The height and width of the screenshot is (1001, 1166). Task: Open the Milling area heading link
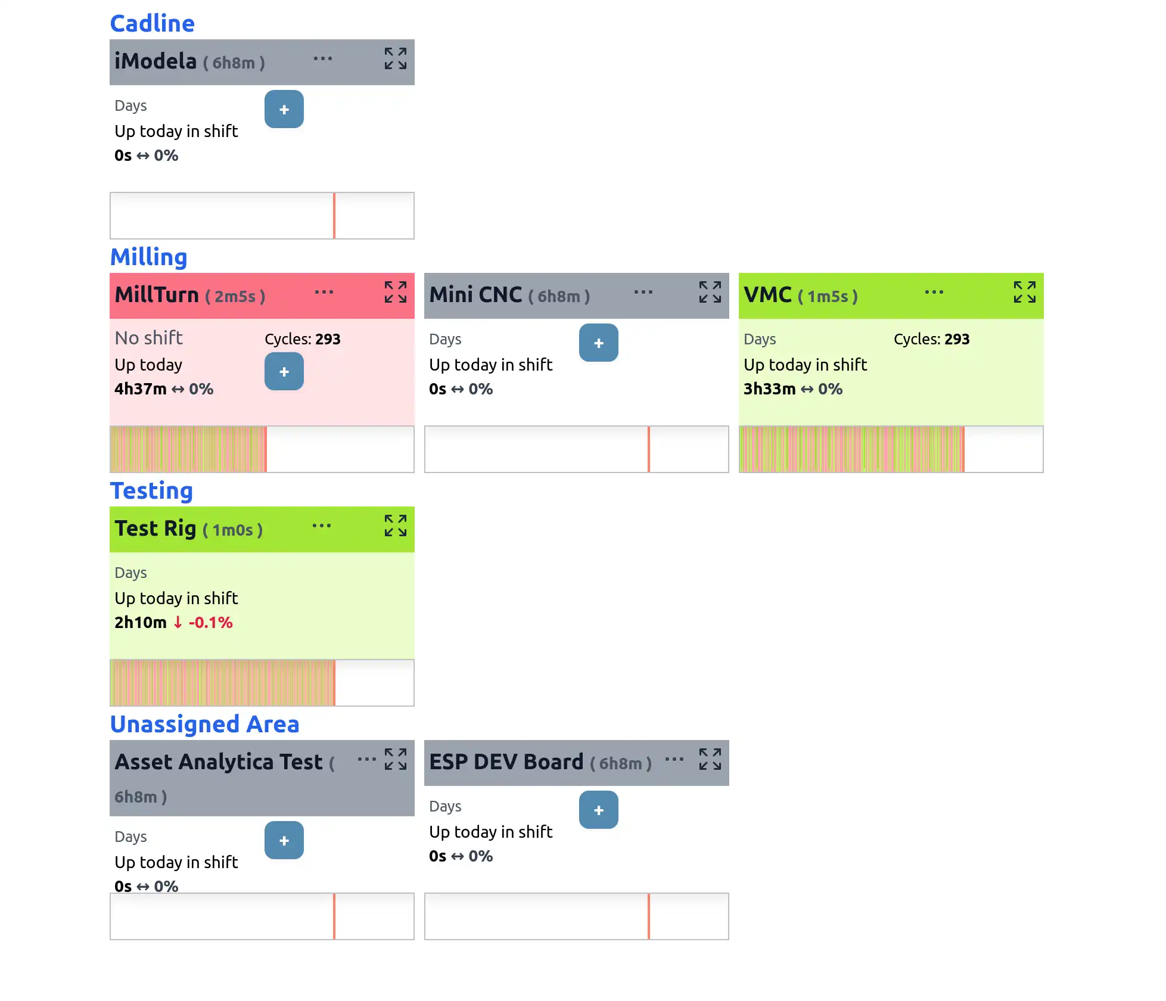pos(149,257)
